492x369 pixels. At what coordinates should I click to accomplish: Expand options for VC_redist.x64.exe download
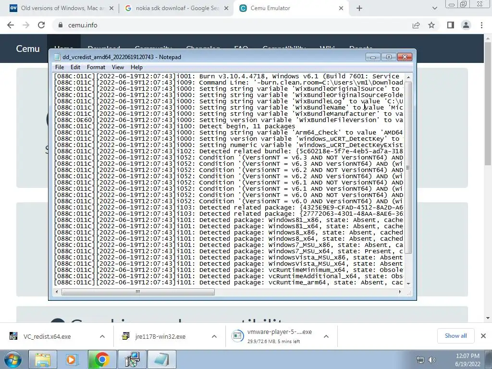[x=102, y=336]
